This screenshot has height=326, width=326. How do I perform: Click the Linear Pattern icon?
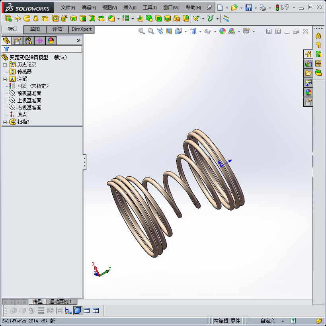[x=125, y=18]
